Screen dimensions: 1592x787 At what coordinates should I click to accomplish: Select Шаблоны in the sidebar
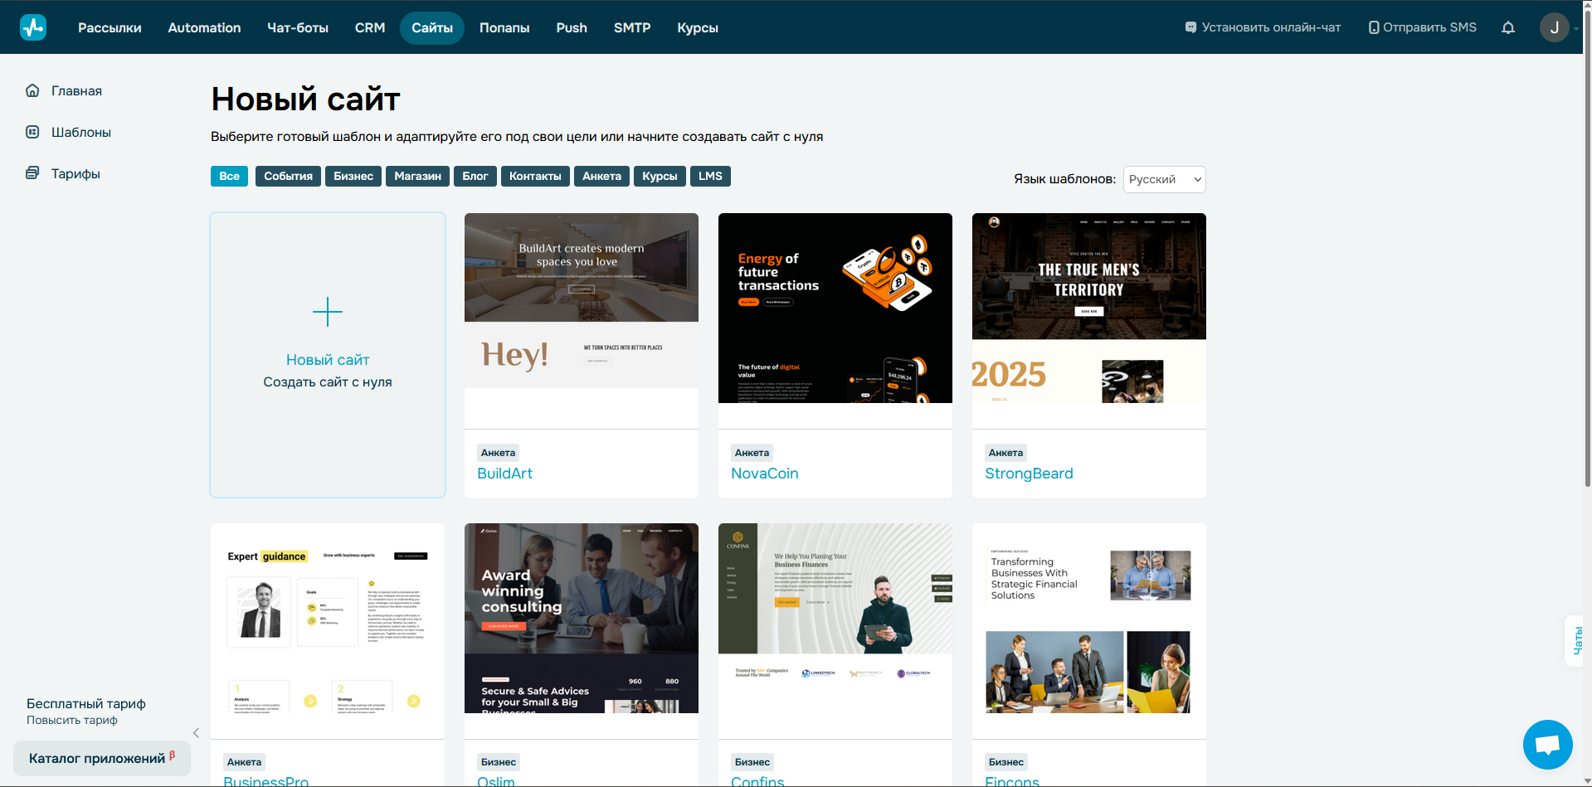tap(80, 132)
